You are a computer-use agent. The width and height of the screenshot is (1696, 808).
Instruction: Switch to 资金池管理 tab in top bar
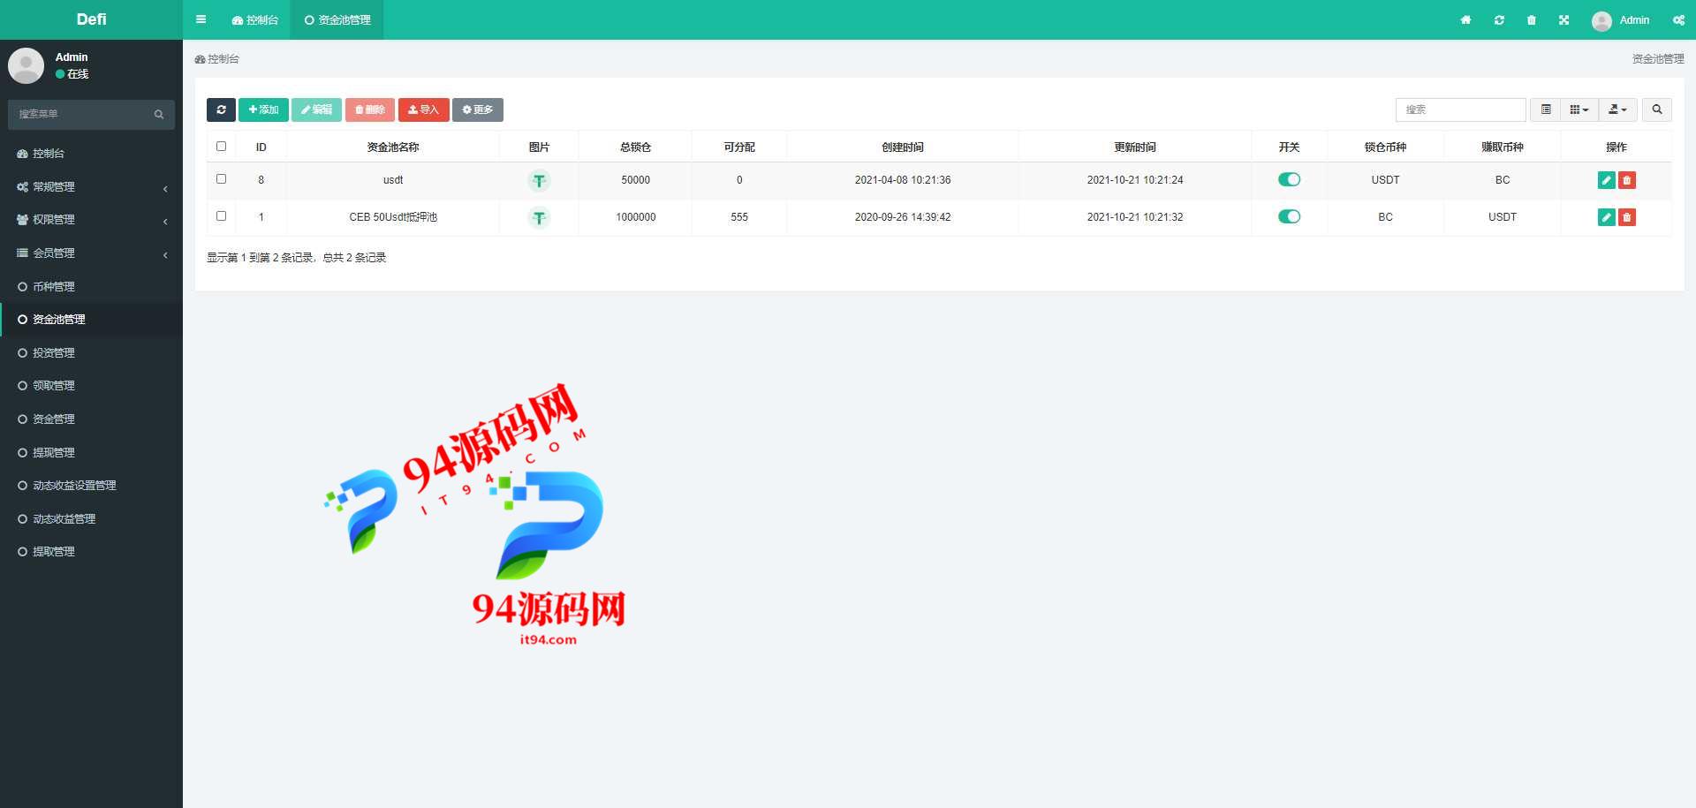pyautogui.click(x=337, y=19)
